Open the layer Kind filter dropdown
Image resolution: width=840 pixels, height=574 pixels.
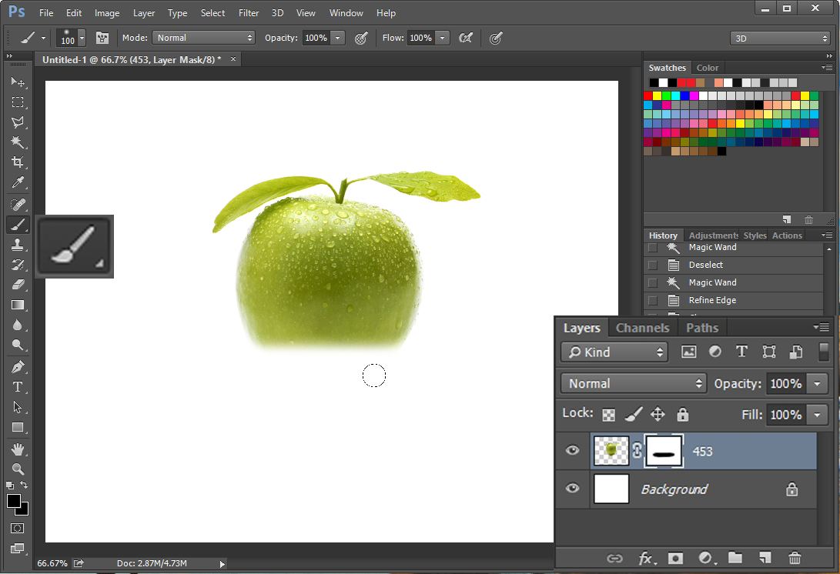(x=614, y=352)
